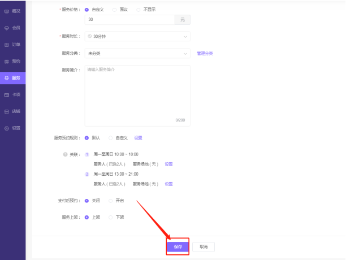This screenshot has height=260, width=346.
Task: Click the 元 currency unit addon
Action: point(183,20)
